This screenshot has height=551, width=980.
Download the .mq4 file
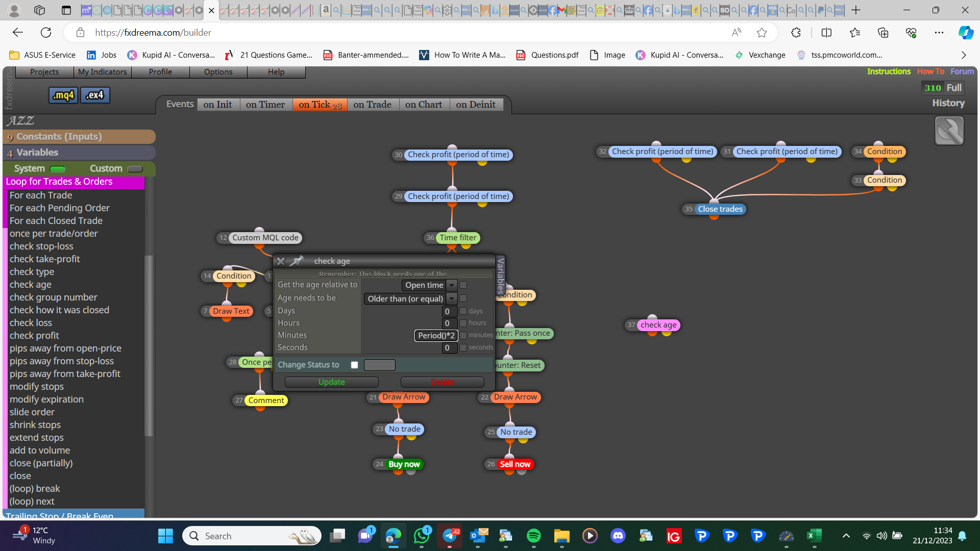63,95
